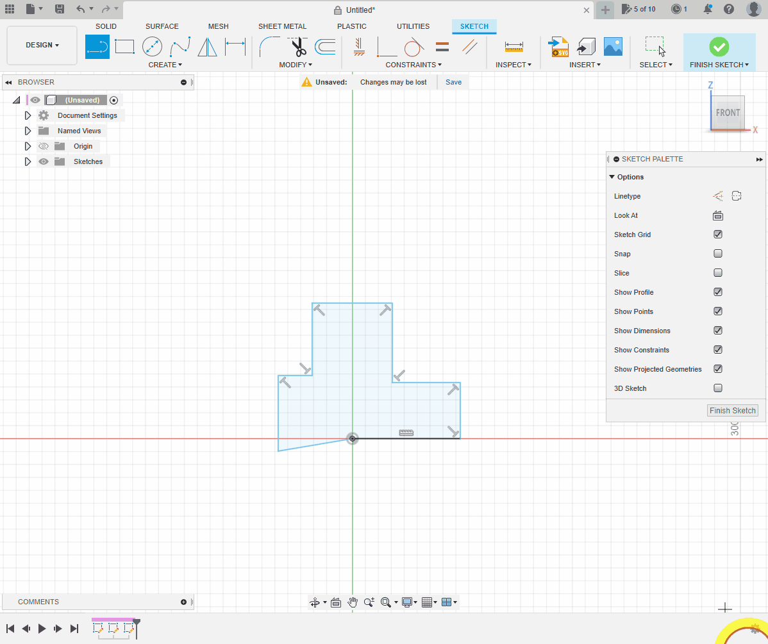Viewport: 768px width, 644px height.
Task: Click the Insert Image icon
Action: [613, 47]
